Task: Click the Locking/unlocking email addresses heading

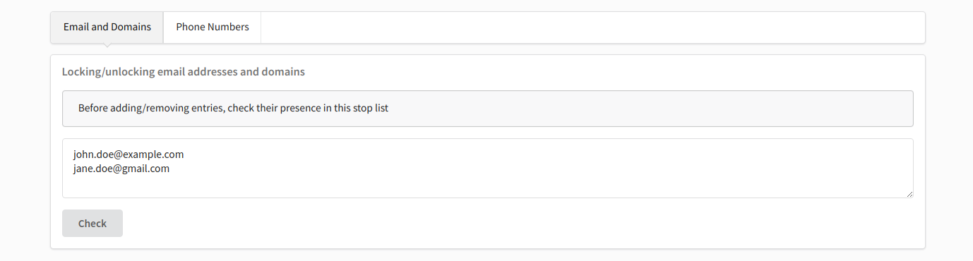Action: click(184, 72)
